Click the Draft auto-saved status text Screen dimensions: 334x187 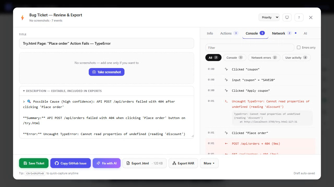click(x=304, y=173)
